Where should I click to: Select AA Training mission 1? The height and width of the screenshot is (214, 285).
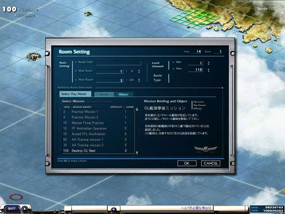pyautogui.click(x=98, y=139)
